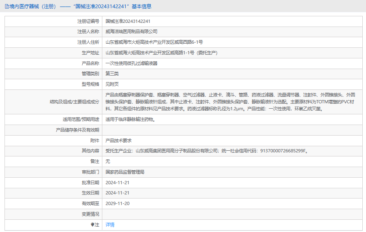
Task: Click the document icon before 境内医疗器械 title
Action: [7, 7]
